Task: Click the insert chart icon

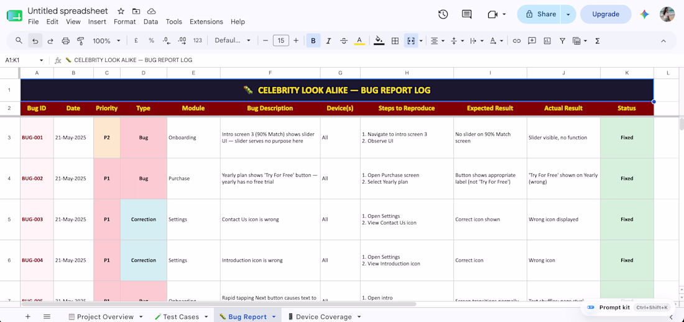Action: tap(547, 40)
